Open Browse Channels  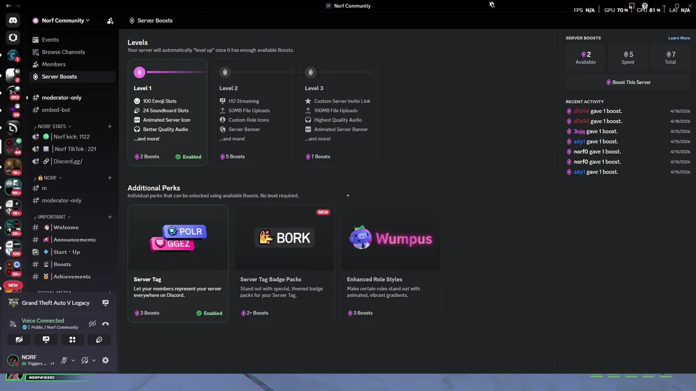point(72,52)
